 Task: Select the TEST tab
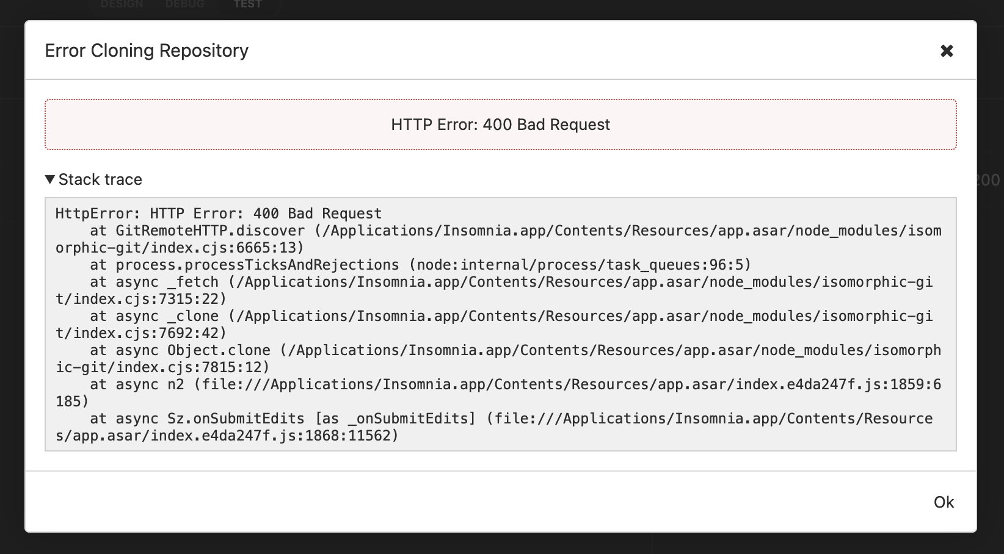pos(248,5)
